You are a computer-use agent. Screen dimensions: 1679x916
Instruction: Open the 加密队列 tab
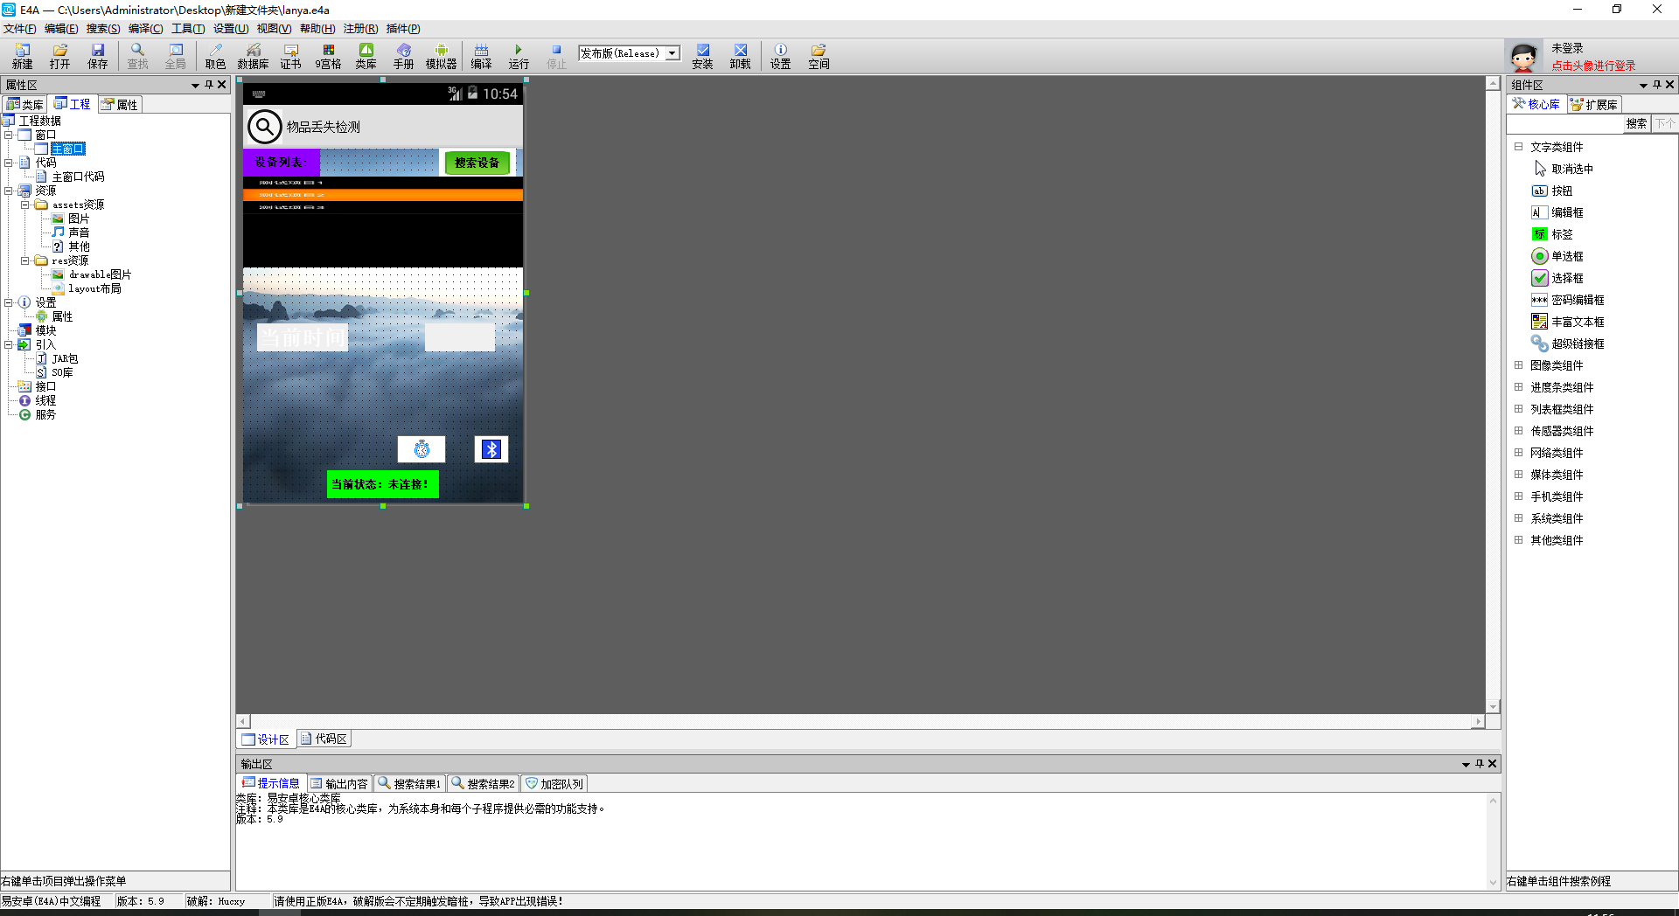[x=554, y=784]
